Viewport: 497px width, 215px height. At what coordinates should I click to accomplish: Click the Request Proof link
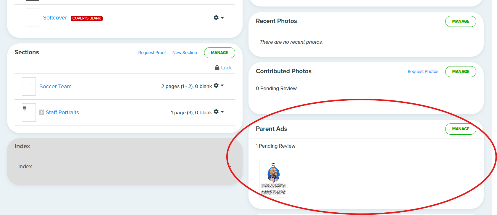(152, 53)
